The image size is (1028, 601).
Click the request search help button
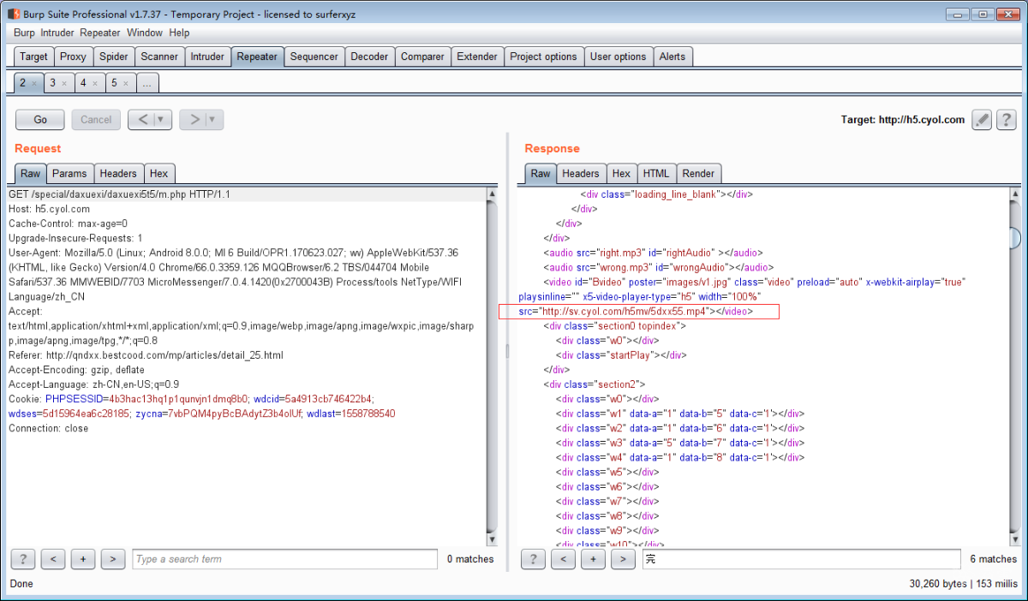click(23, 559)
